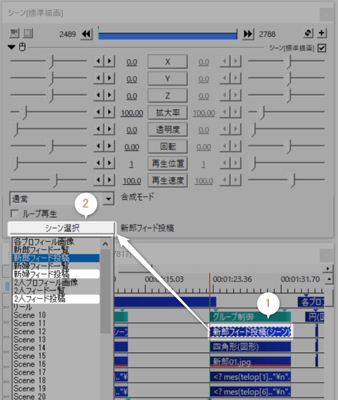Click the plus icon to add filter effect

[322, 34]
